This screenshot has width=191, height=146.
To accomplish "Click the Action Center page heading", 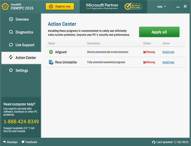I will 62,24.
